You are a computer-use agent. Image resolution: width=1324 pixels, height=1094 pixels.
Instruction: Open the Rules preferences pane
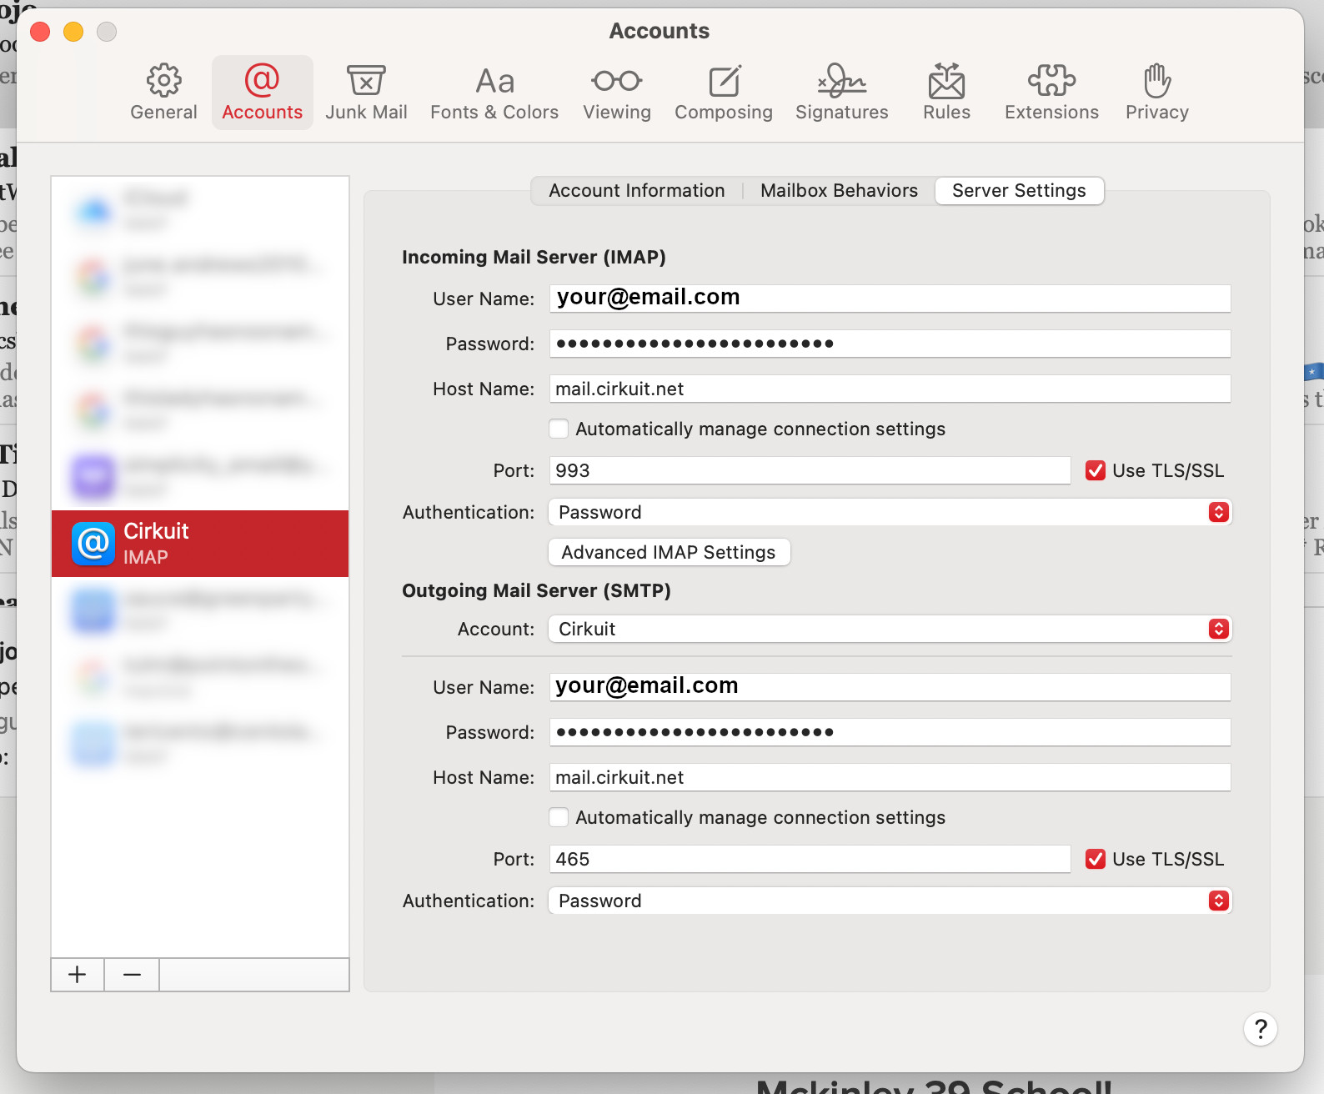click(946, 92)
